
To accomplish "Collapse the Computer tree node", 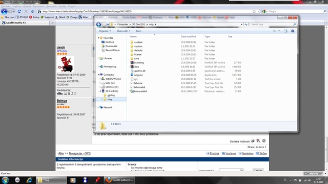I will click(x=98, y=75).
